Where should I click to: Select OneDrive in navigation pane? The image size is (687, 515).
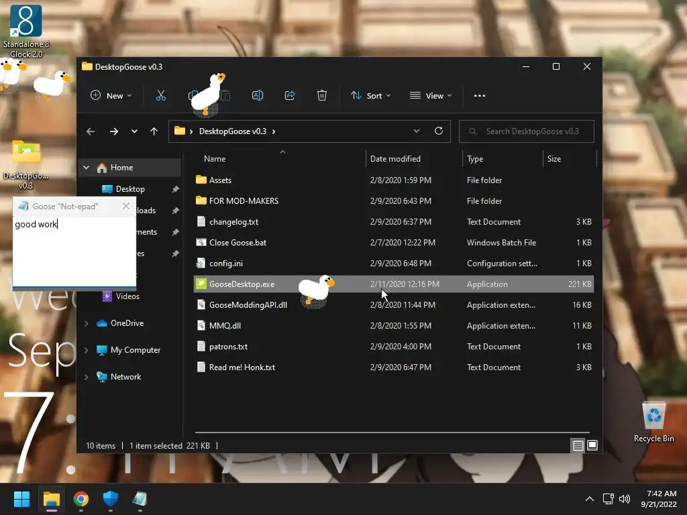coord(127,323)
